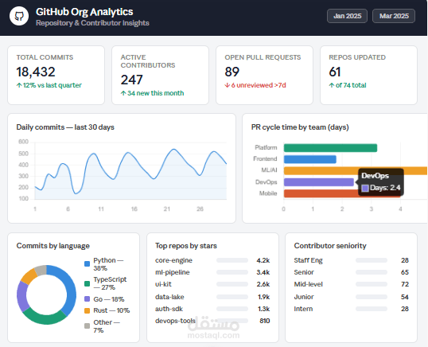Select the data-lake repo row
This screenshot has width=428, height=347.
pyautogui.click(x=212, y=297)
